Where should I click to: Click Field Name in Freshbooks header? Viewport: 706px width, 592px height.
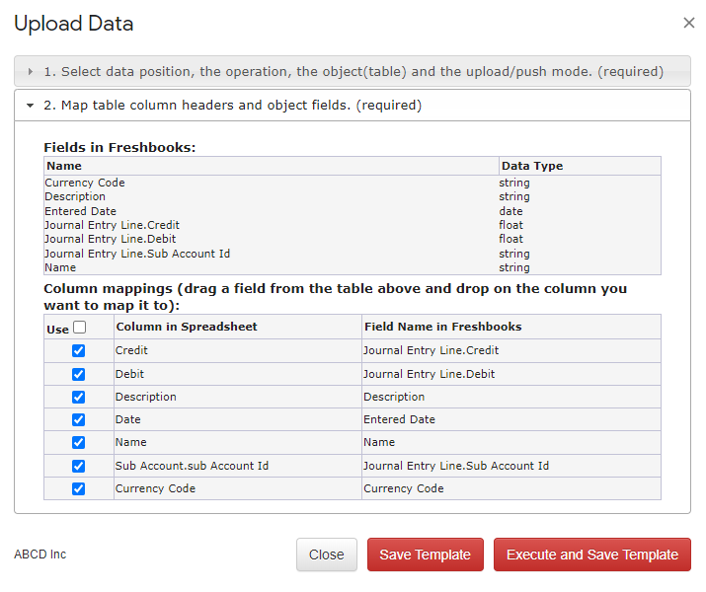point(511,327)
